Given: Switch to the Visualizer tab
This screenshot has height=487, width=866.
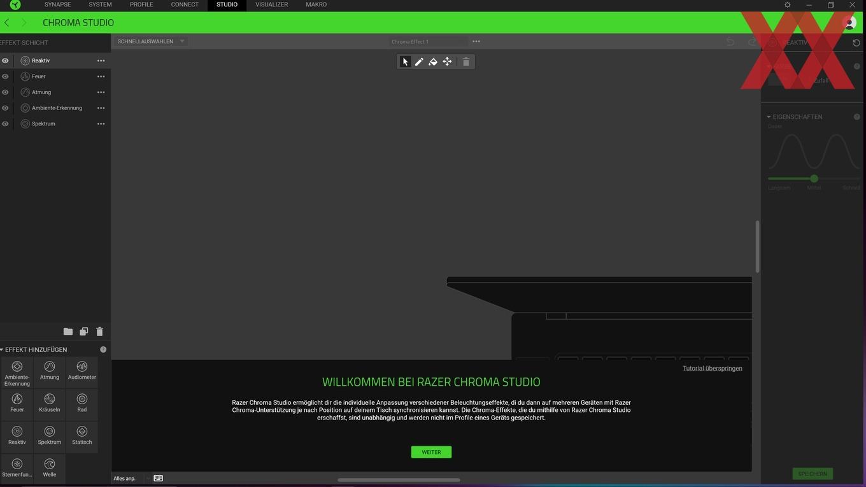Looking at the screenshot, I should [272, 4].
